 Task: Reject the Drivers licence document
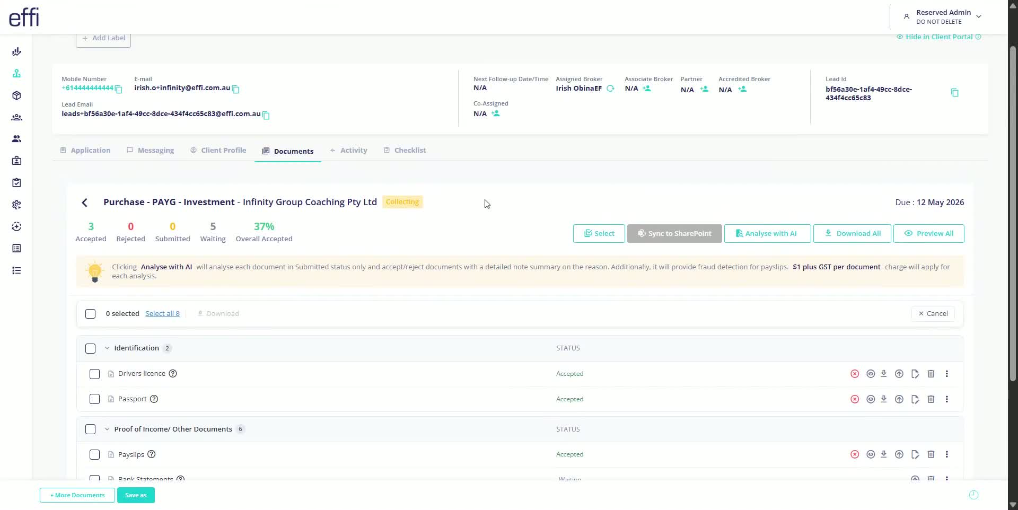click(x=855, y=374)
